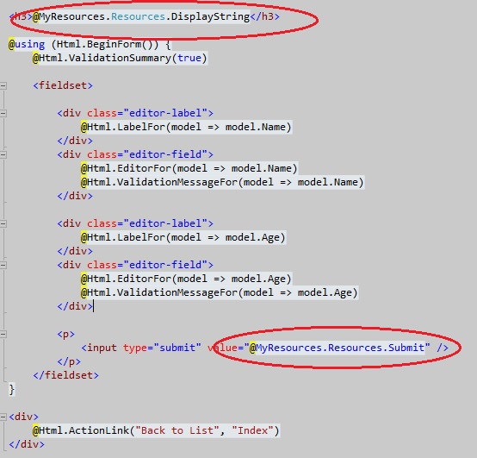This screenshot has height=458, width=477.
Task: Collapse the fieldset outlining region
Action: coord(3,85)
